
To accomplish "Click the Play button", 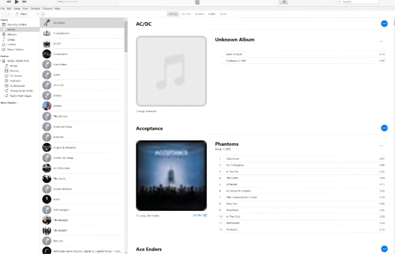I will tap(16, 2).
